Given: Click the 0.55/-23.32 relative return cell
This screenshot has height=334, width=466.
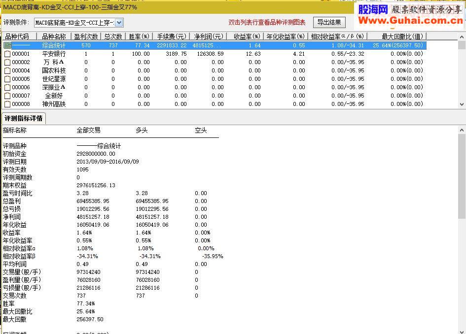Looking at the screenshot, I should 348,54.
